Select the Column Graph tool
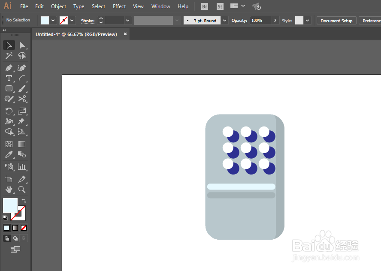The image size is (381, 271). tap(22, 167)
